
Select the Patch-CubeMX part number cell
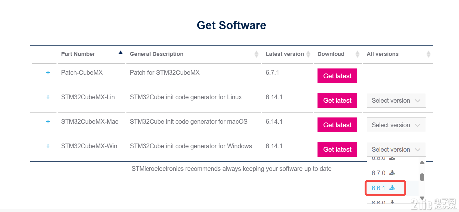[82, 73]
